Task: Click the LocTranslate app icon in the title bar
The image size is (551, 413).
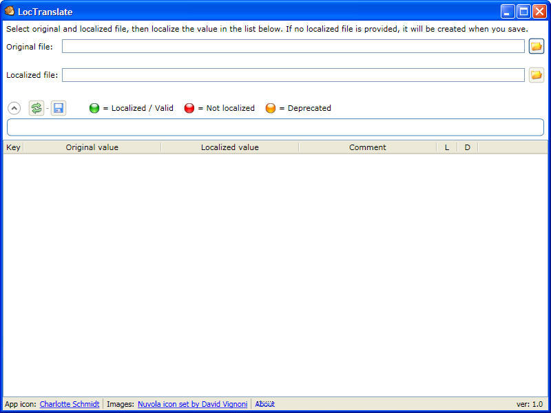Action: [9, 11]
